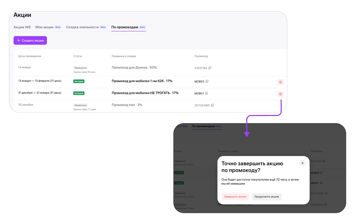Image resolution: width=353 pixels, height=221 pixels.
Task: Copy MOB01 promo code in the top table
Action: click(206, 93)
